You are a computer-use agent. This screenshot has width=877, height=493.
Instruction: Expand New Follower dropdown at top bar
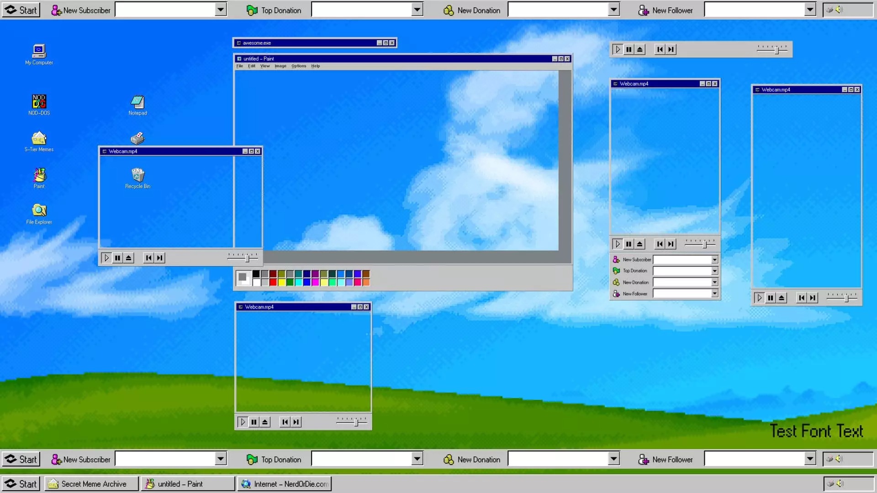click(810, 10)
